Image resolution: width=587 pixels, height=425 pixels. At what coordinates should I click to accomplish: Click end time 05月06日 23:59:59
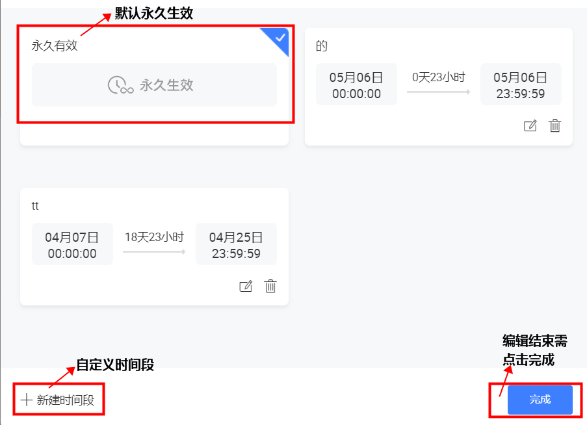[520, 84]
